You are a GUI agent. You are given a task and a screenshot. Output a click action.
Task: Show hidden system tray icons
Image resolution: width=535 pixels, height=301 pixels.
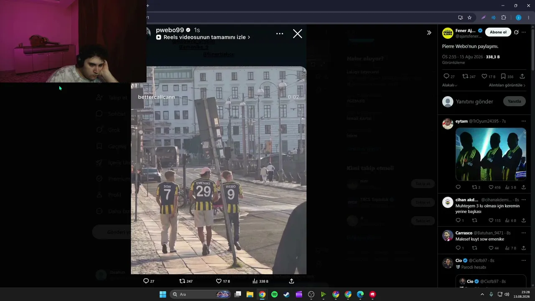point(482,294)
